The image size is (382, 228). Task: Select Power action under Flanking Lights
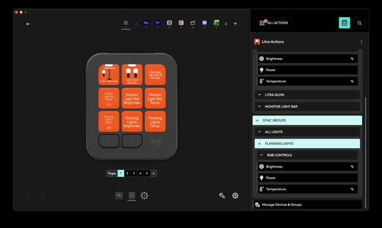click(308, 178)
